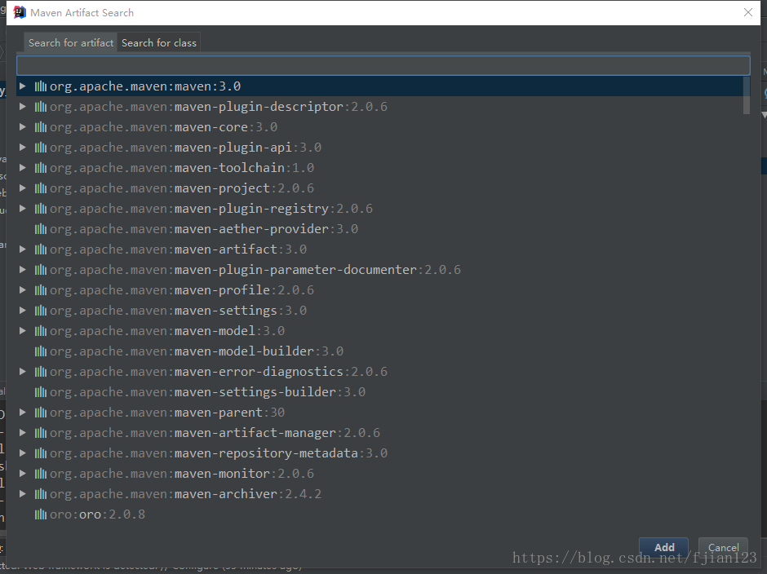This screenshot has width=767, height=574.
Task: Select the maven-toolchain:1.0 row text
Action: (182, 168)
